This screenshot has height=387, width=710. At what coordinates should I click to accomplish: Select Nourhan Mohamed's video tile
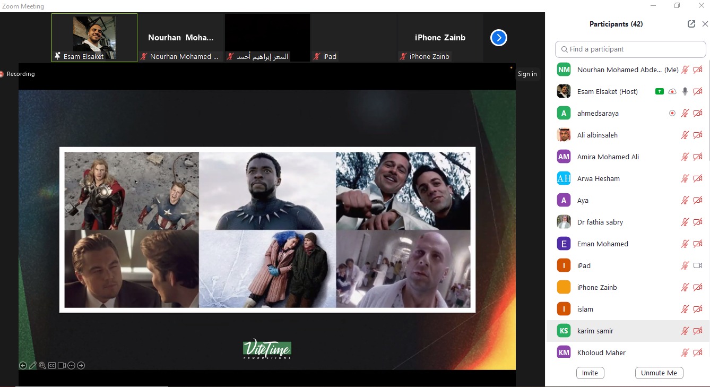[x=181, y=38]
